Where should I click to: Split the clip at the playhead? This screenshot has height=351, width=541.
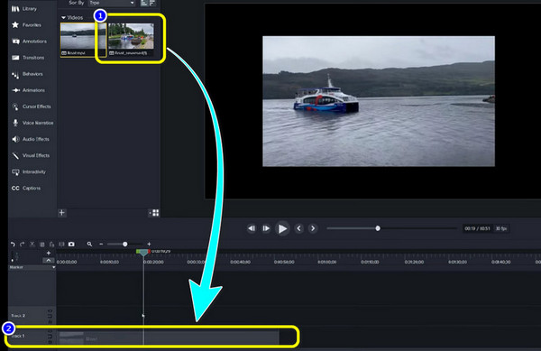[61, 245]
